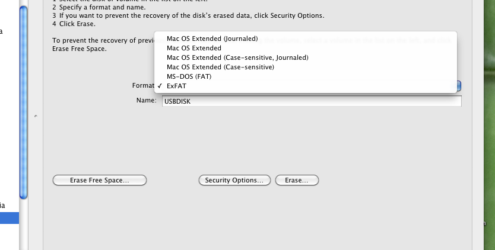This screenshot has height=250, width=495.
Task: Click into the Name field containing USBDISK
Action: (x=311, y=101)
